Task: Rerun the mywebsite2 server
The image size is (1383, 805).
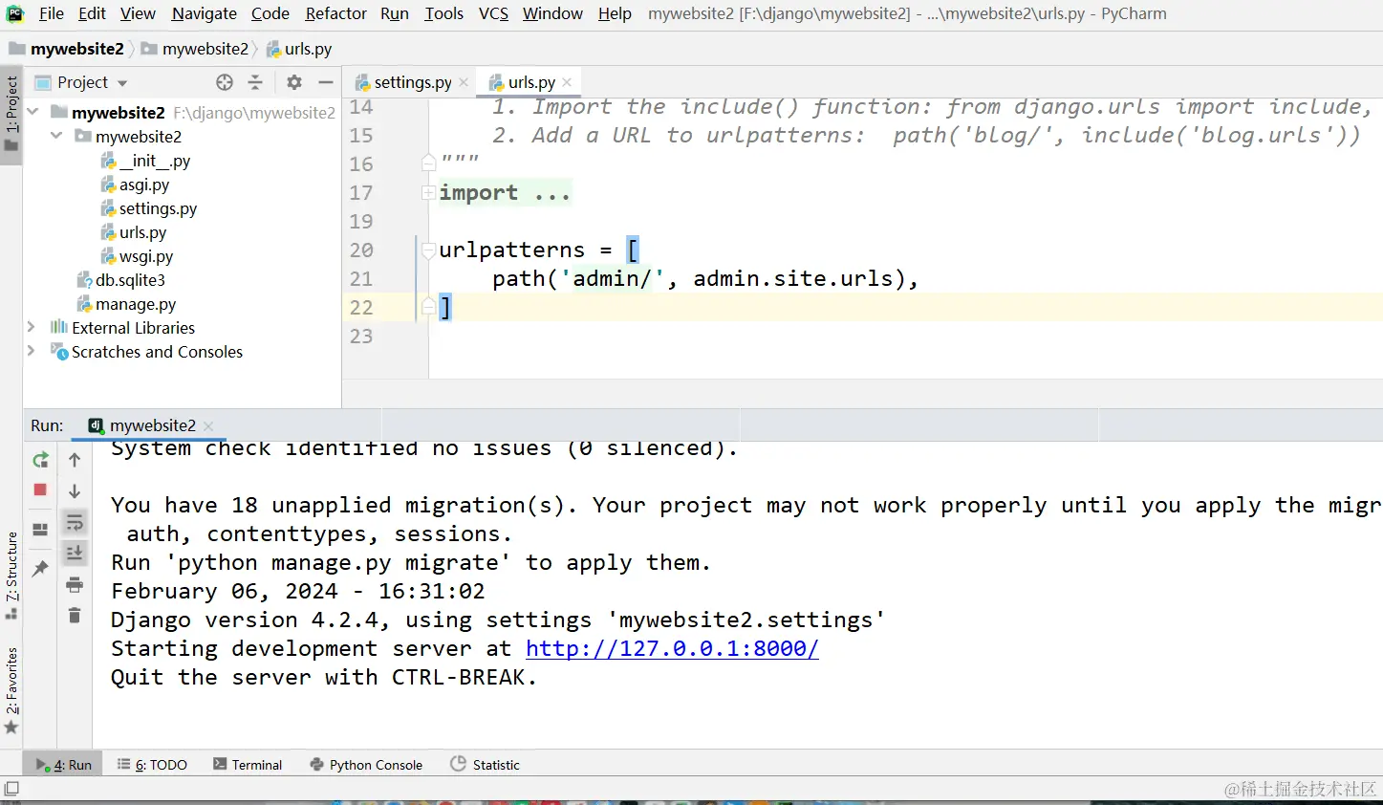Action: tap(40, 460)
